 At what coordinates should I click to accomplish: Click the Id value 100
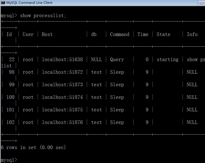11,97
